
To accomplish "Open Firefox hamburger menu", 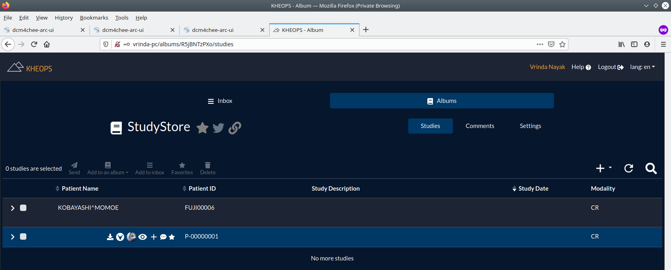I will [663, 44].
